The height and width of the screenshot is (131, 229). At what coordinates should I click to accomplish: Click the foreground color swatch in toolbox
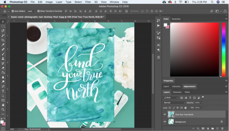pyautogui.click(x=2, y=122)
